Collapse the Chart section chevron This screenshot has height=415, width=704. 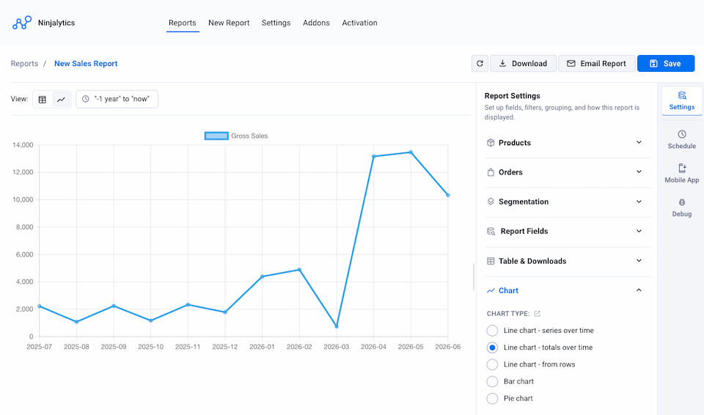639,290
